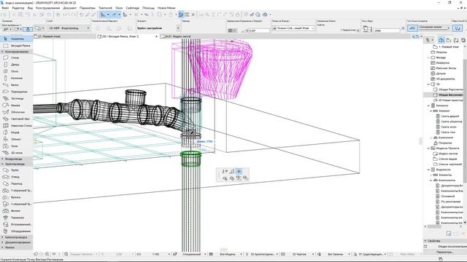Select the Дверь door tool
The width and height of the screenshot is (467, 262).
click(x=16, y=65)
